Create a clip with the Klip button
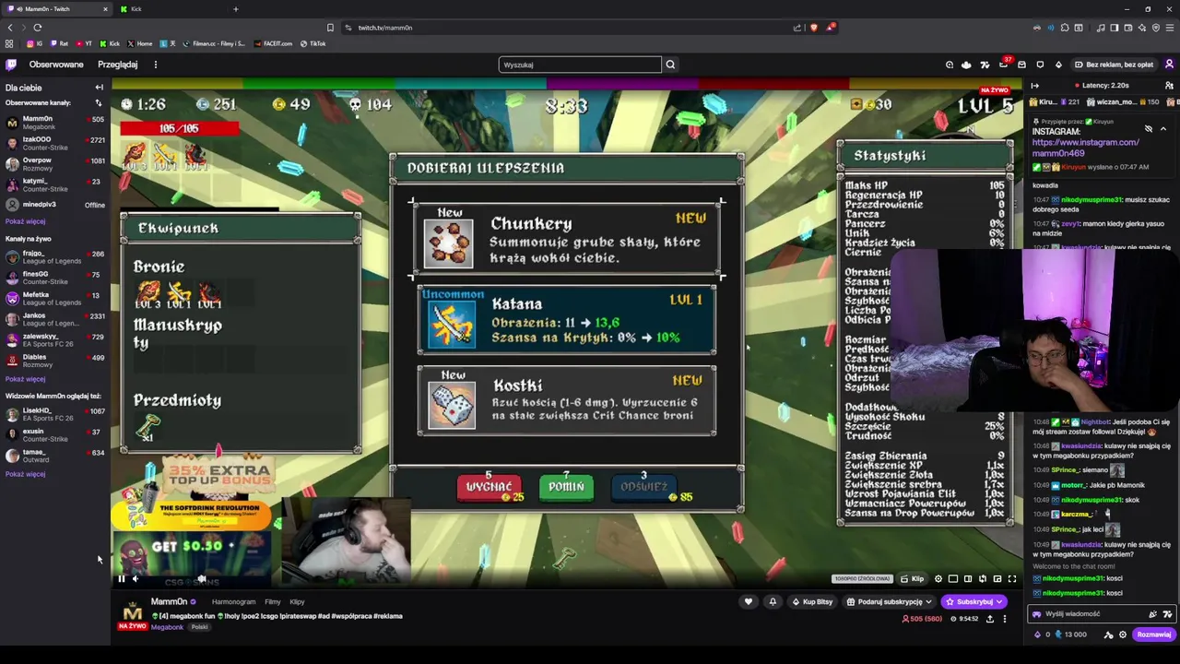1180x664 pixels. (x=912, y=579)
